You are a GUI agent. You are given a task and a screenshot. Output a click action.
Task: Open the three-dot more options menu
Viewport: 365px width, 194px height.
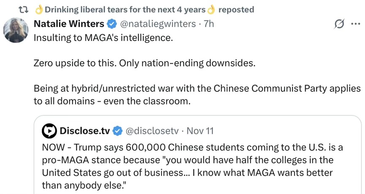tap(355, 24)
